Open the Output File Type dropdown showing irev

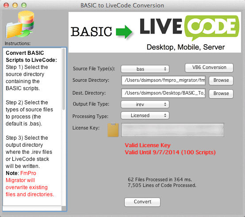[x=145, y=104]
